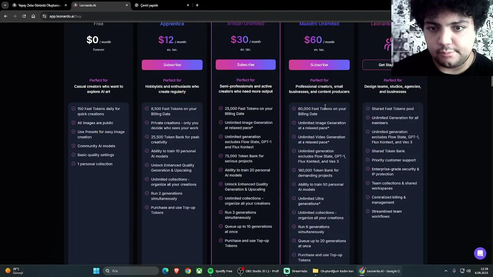Viewport: 493px width, 277px height.
Task: Click the Apprentice plan title
Action: point(172,24)
